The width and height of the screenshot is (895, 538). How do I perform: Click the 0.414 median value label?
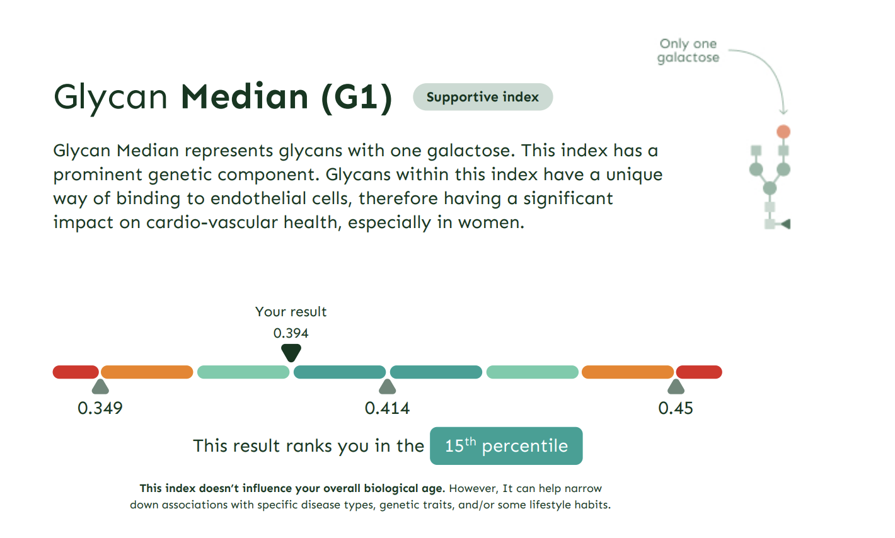[x=388, y=408]
